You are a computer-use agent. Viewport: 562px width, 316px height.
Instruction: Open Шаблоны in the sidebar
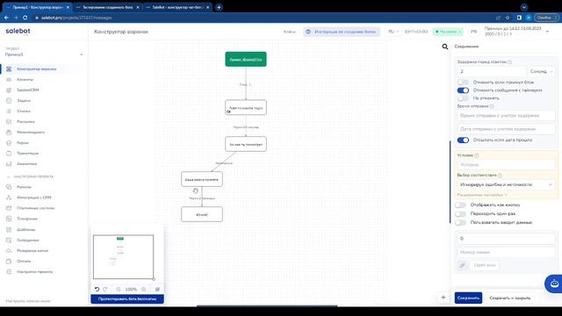point(25,229)
